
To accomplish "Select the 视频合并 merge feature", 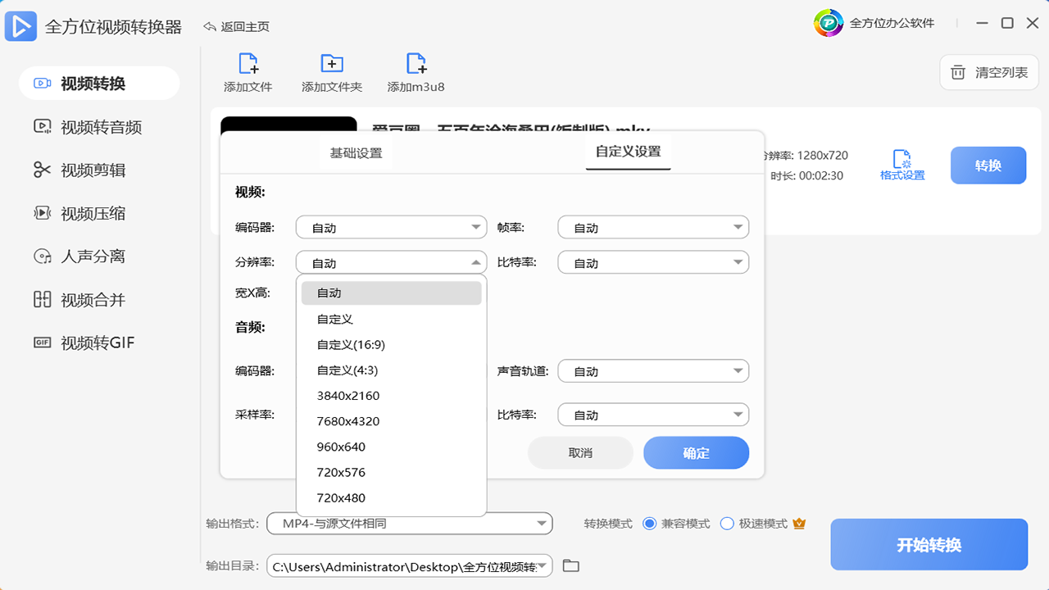I will click(82, 300).
